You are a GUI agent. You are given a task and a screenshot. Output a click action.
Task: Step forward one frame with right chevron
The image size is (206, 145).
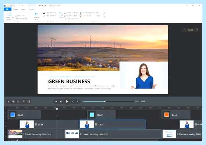click(78, 101)
